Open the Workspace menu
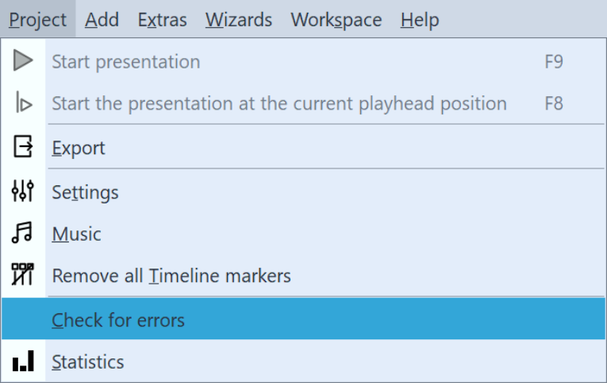Image resolution: width=607 pixels, height=383 pixels. [336, 20]
